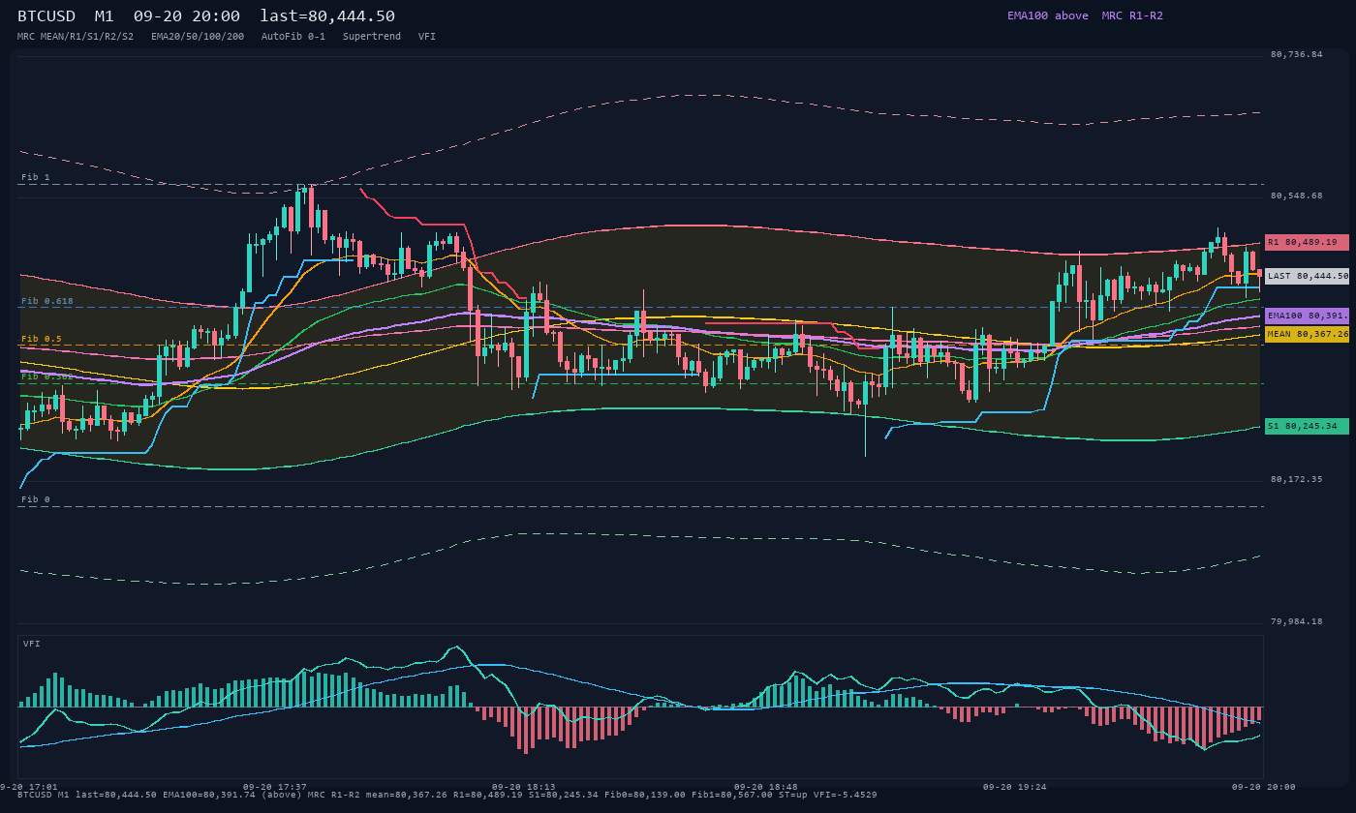The width and height of the screenshot is (1356, 813).
Task: Click the 09-20 18:48 time axis label
Action: pos(766,787)
